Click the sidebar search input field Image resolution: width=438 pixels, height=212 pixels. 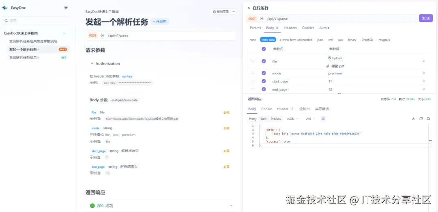coord(35,20)
